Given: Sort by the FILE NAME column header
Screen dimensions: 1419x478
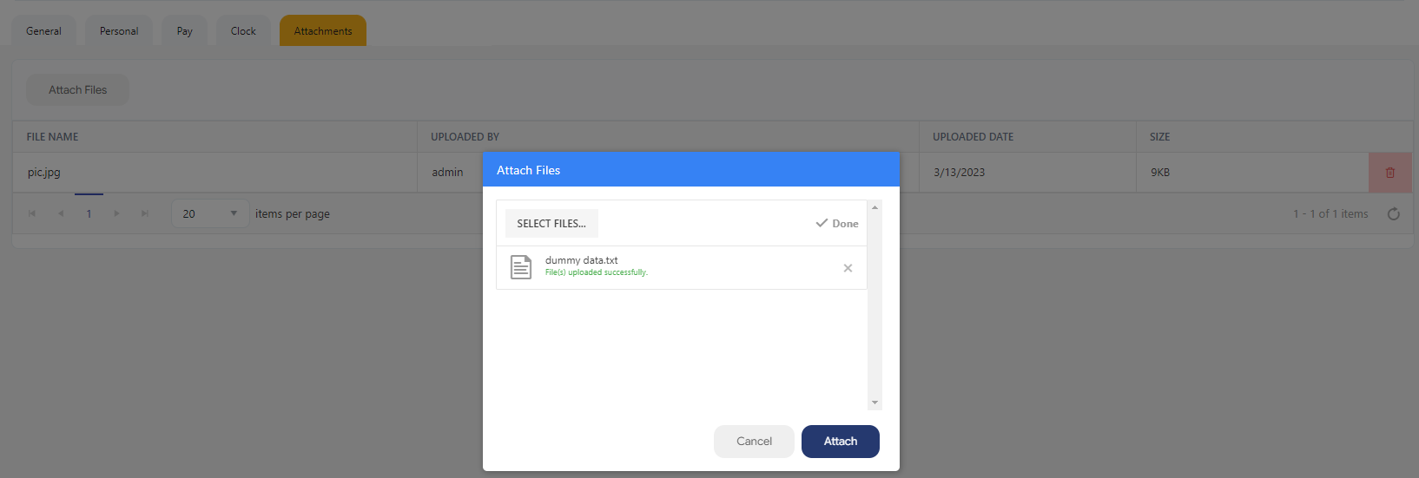Looking at the screenshot, I should click(x=53, y=137).
